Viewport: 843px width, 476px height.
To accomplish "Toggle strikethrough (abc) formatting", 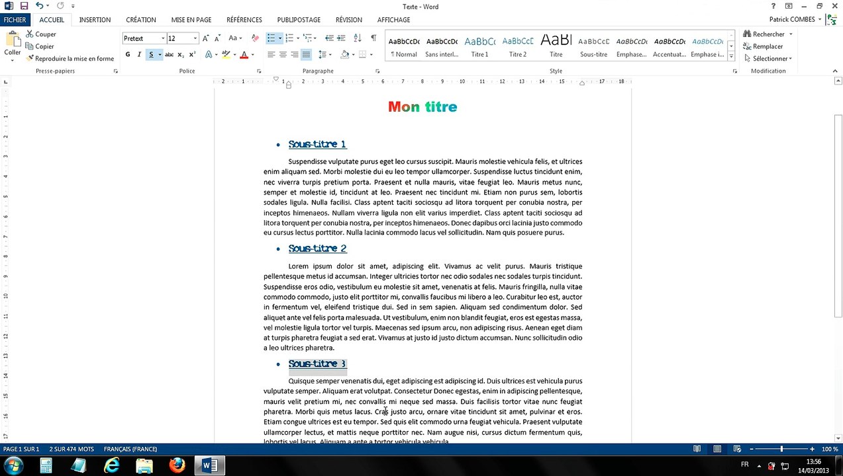I will (x=169, y=55).
